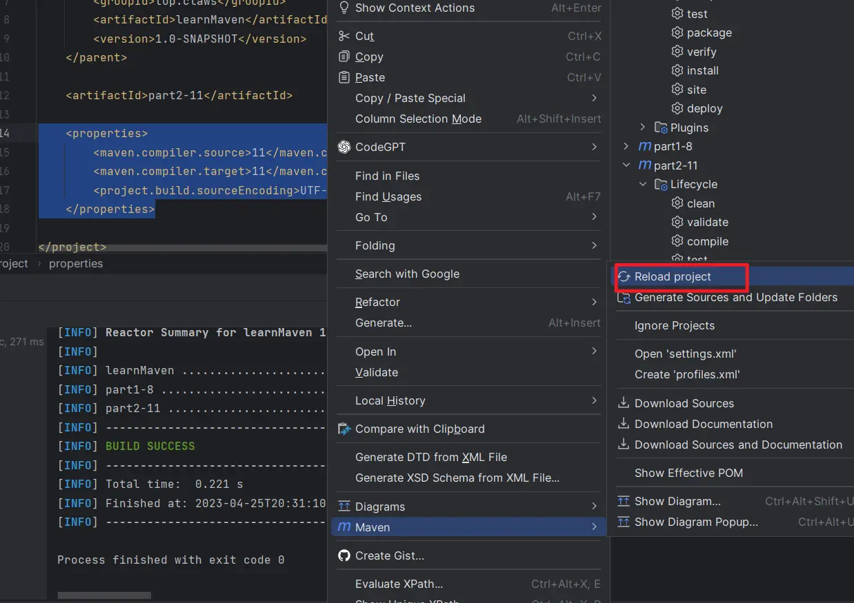Screen dimensions: 854x603
Task: Click the BUILD SUCCESS console line
Action: tap(150, 446)
